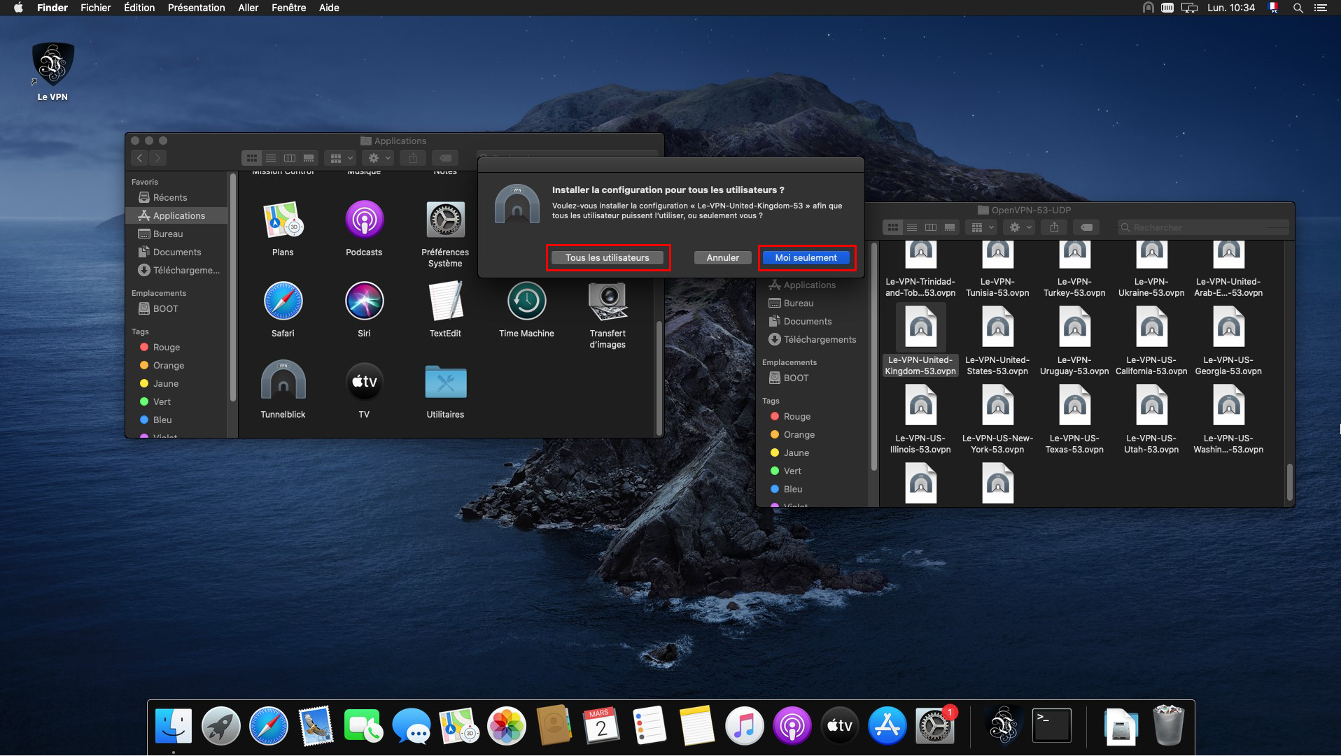Select Le-VPN-Ukraine-53.ovpn file
The height and width of the screenshot is (756, 1341).
pos(1151,269)
